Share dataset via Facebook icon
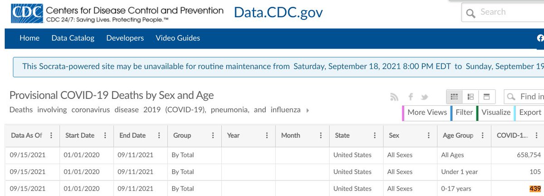 (x=411, y=97)
